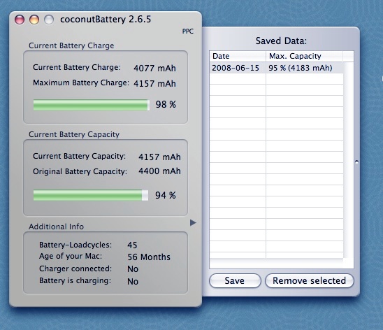The height and width of the screenshot is (330, 383).
Task: Click the coconutBattery 2.6.5 title text
Action: pos(106,20)
